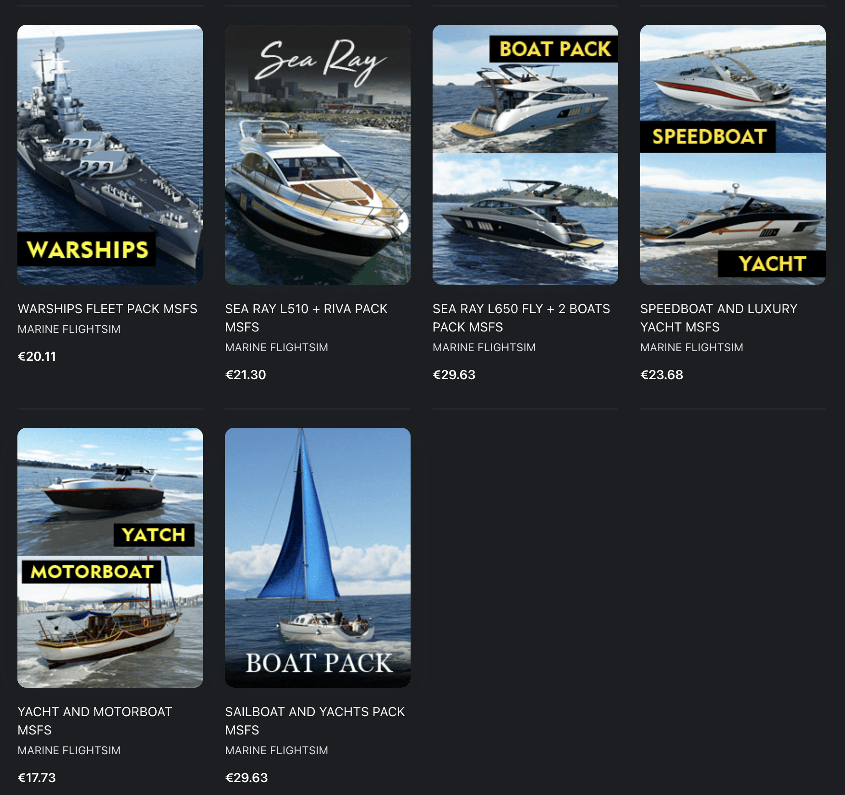The width and height of the screenshot is (845, 795).
Task: Click Marine Flightsim vendor under Warships pack
Action: [69, 329]
